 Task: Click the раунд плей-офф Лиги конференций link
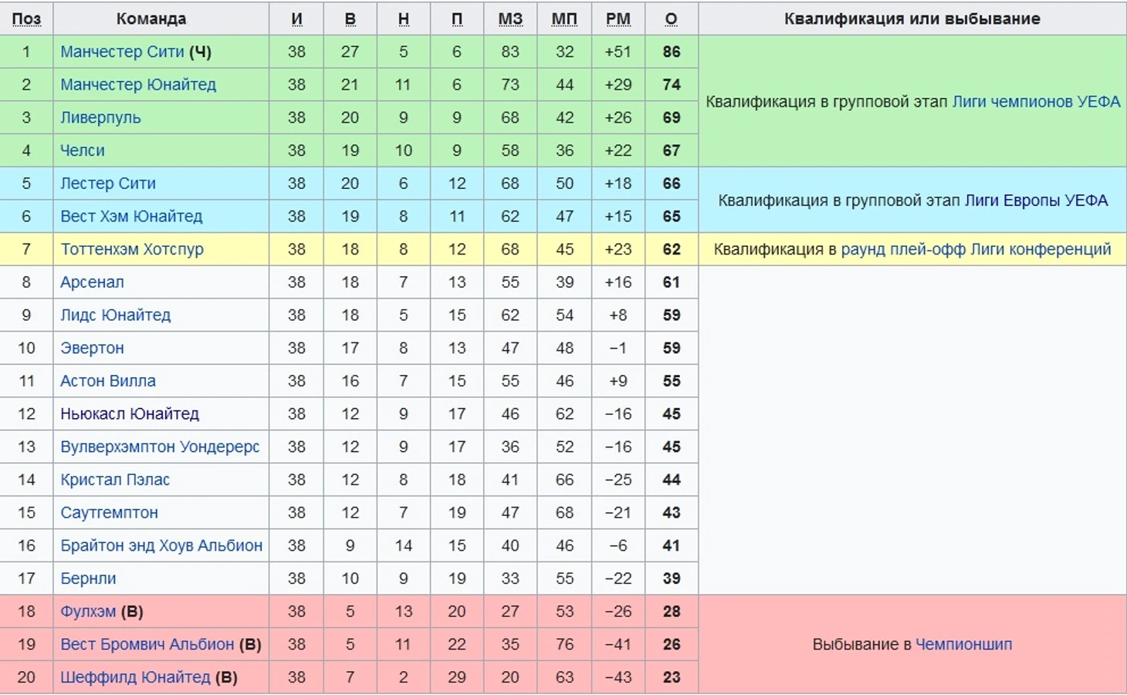point(976,249)
